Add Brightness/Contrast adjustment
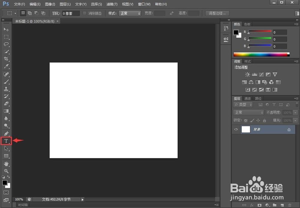 tap(247, 75)
